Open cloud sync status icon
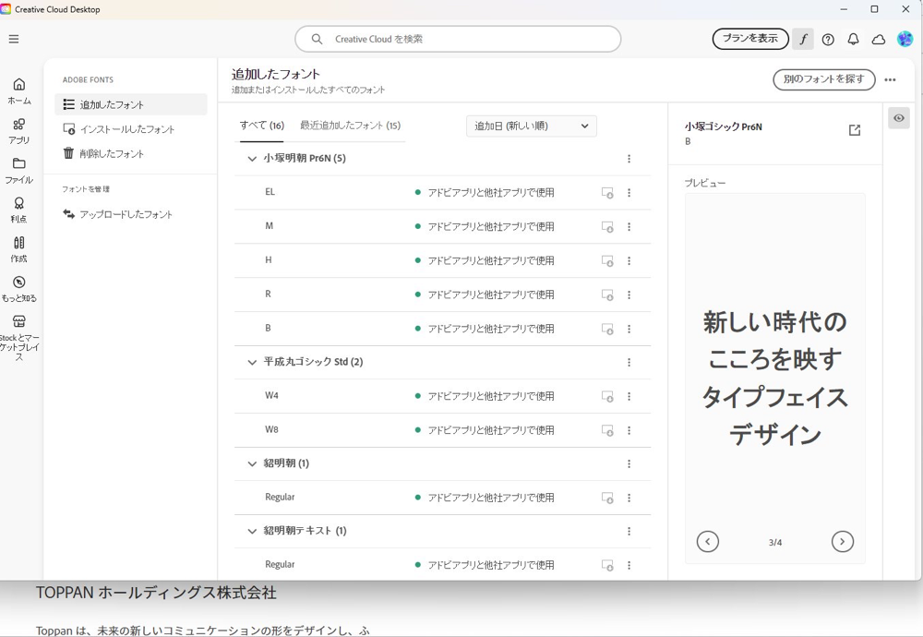Screen dimensions: 923x637 pos(879,40)
